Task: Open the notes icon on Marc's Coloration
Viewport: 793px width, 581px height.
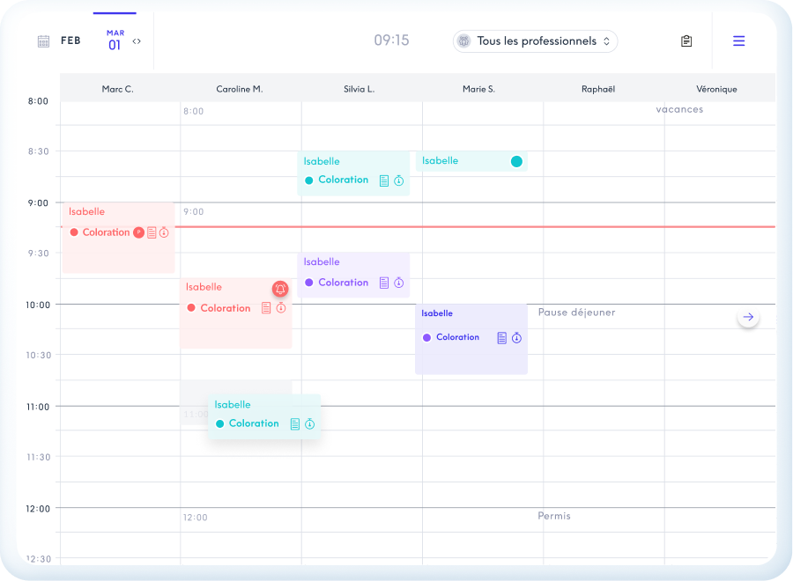Action: coord(152,232)
